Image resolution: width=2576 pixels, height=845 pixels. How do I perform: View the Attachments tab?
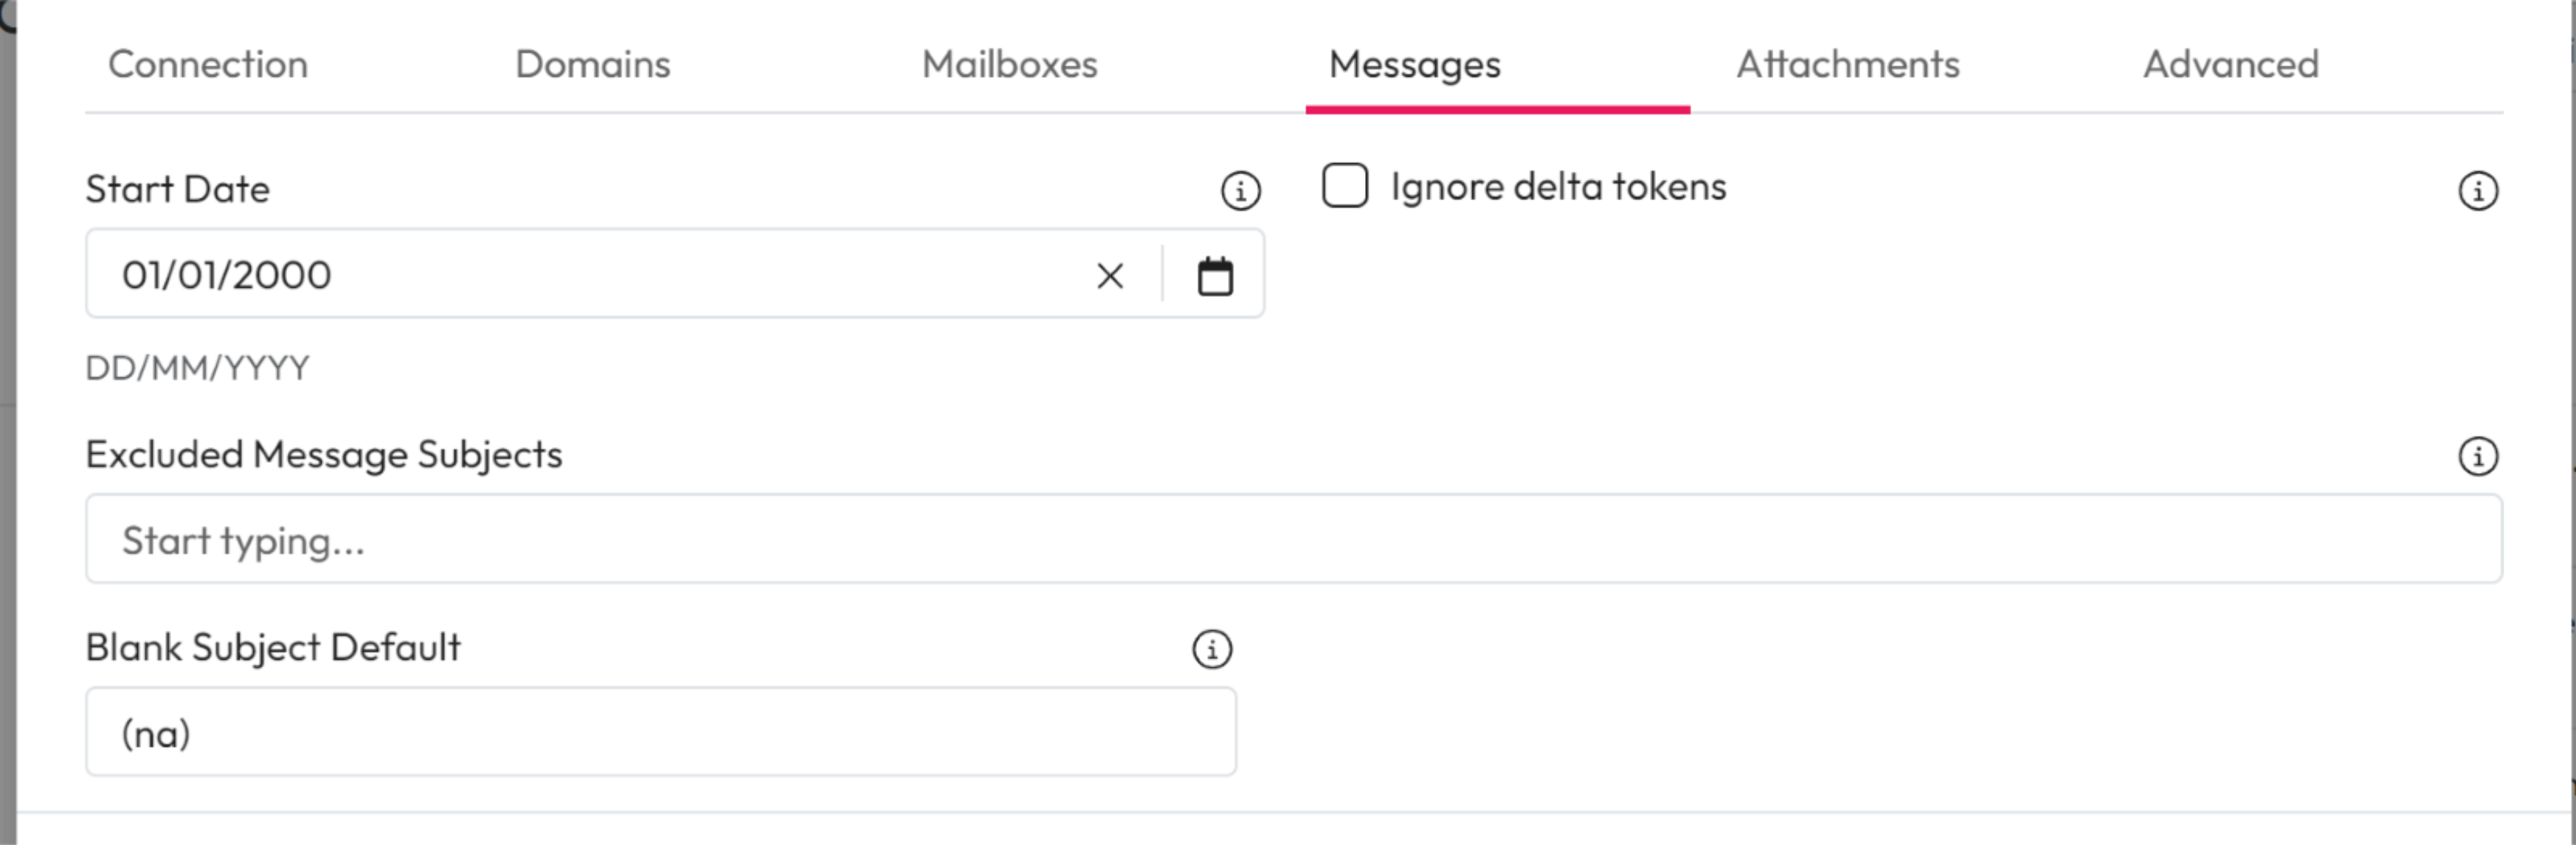pyautogui.click(x=1848, y=65)
